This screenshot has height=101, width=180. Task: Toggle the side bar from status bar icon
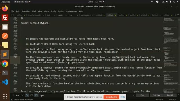pos(12,100)
